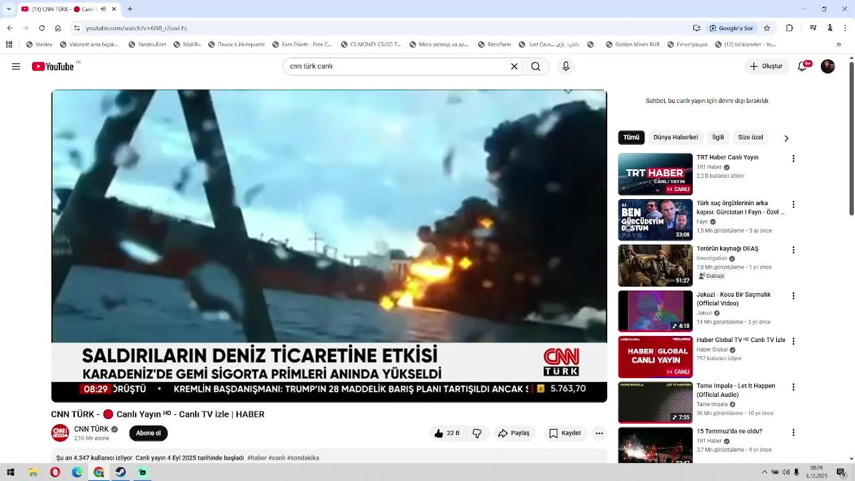
Task: Open the Türk suç örgütlerinin video thumbnail
Action: pyautogui.click(x=655, y=220)
